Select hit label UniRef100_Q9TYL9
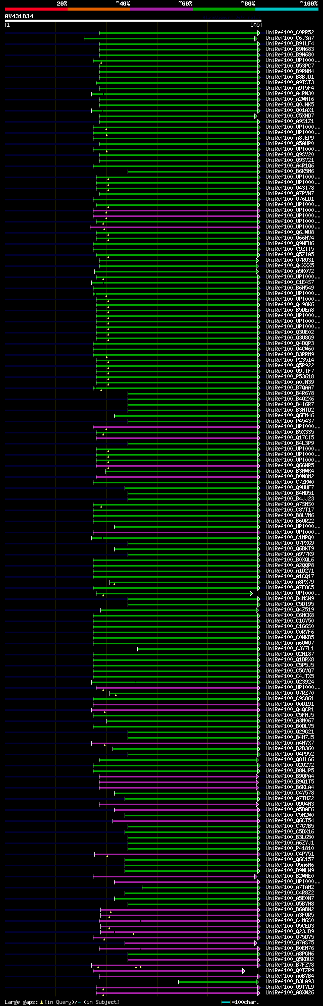 coord(290,987)
